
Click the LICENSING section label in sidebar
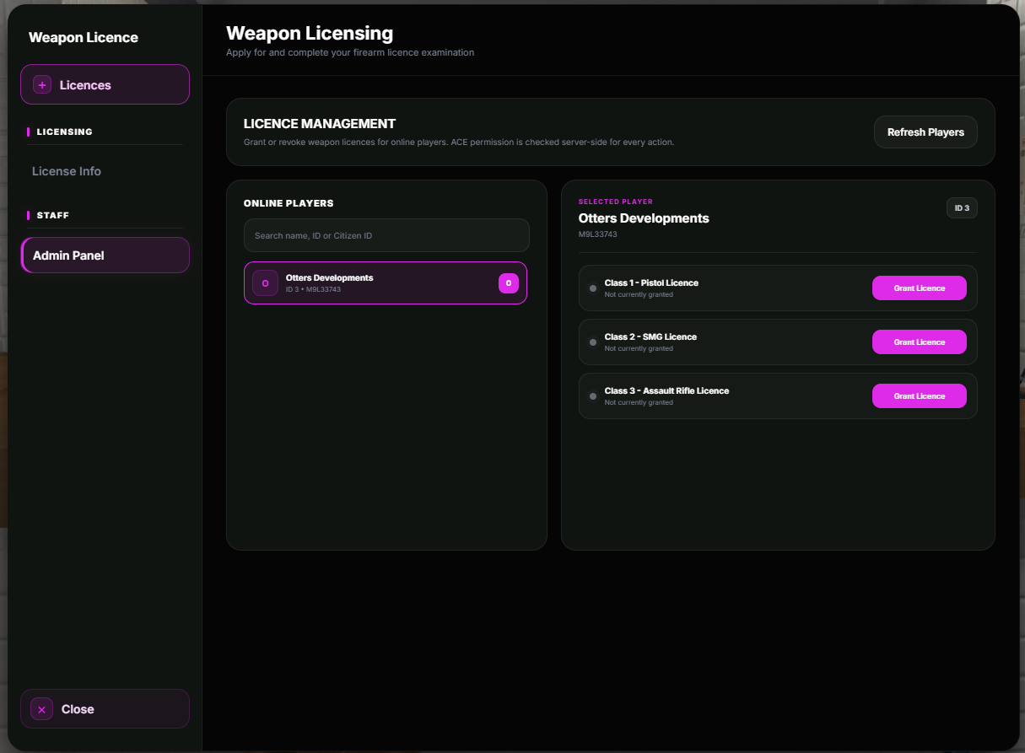pyautogui.click(x=65, y=132)
